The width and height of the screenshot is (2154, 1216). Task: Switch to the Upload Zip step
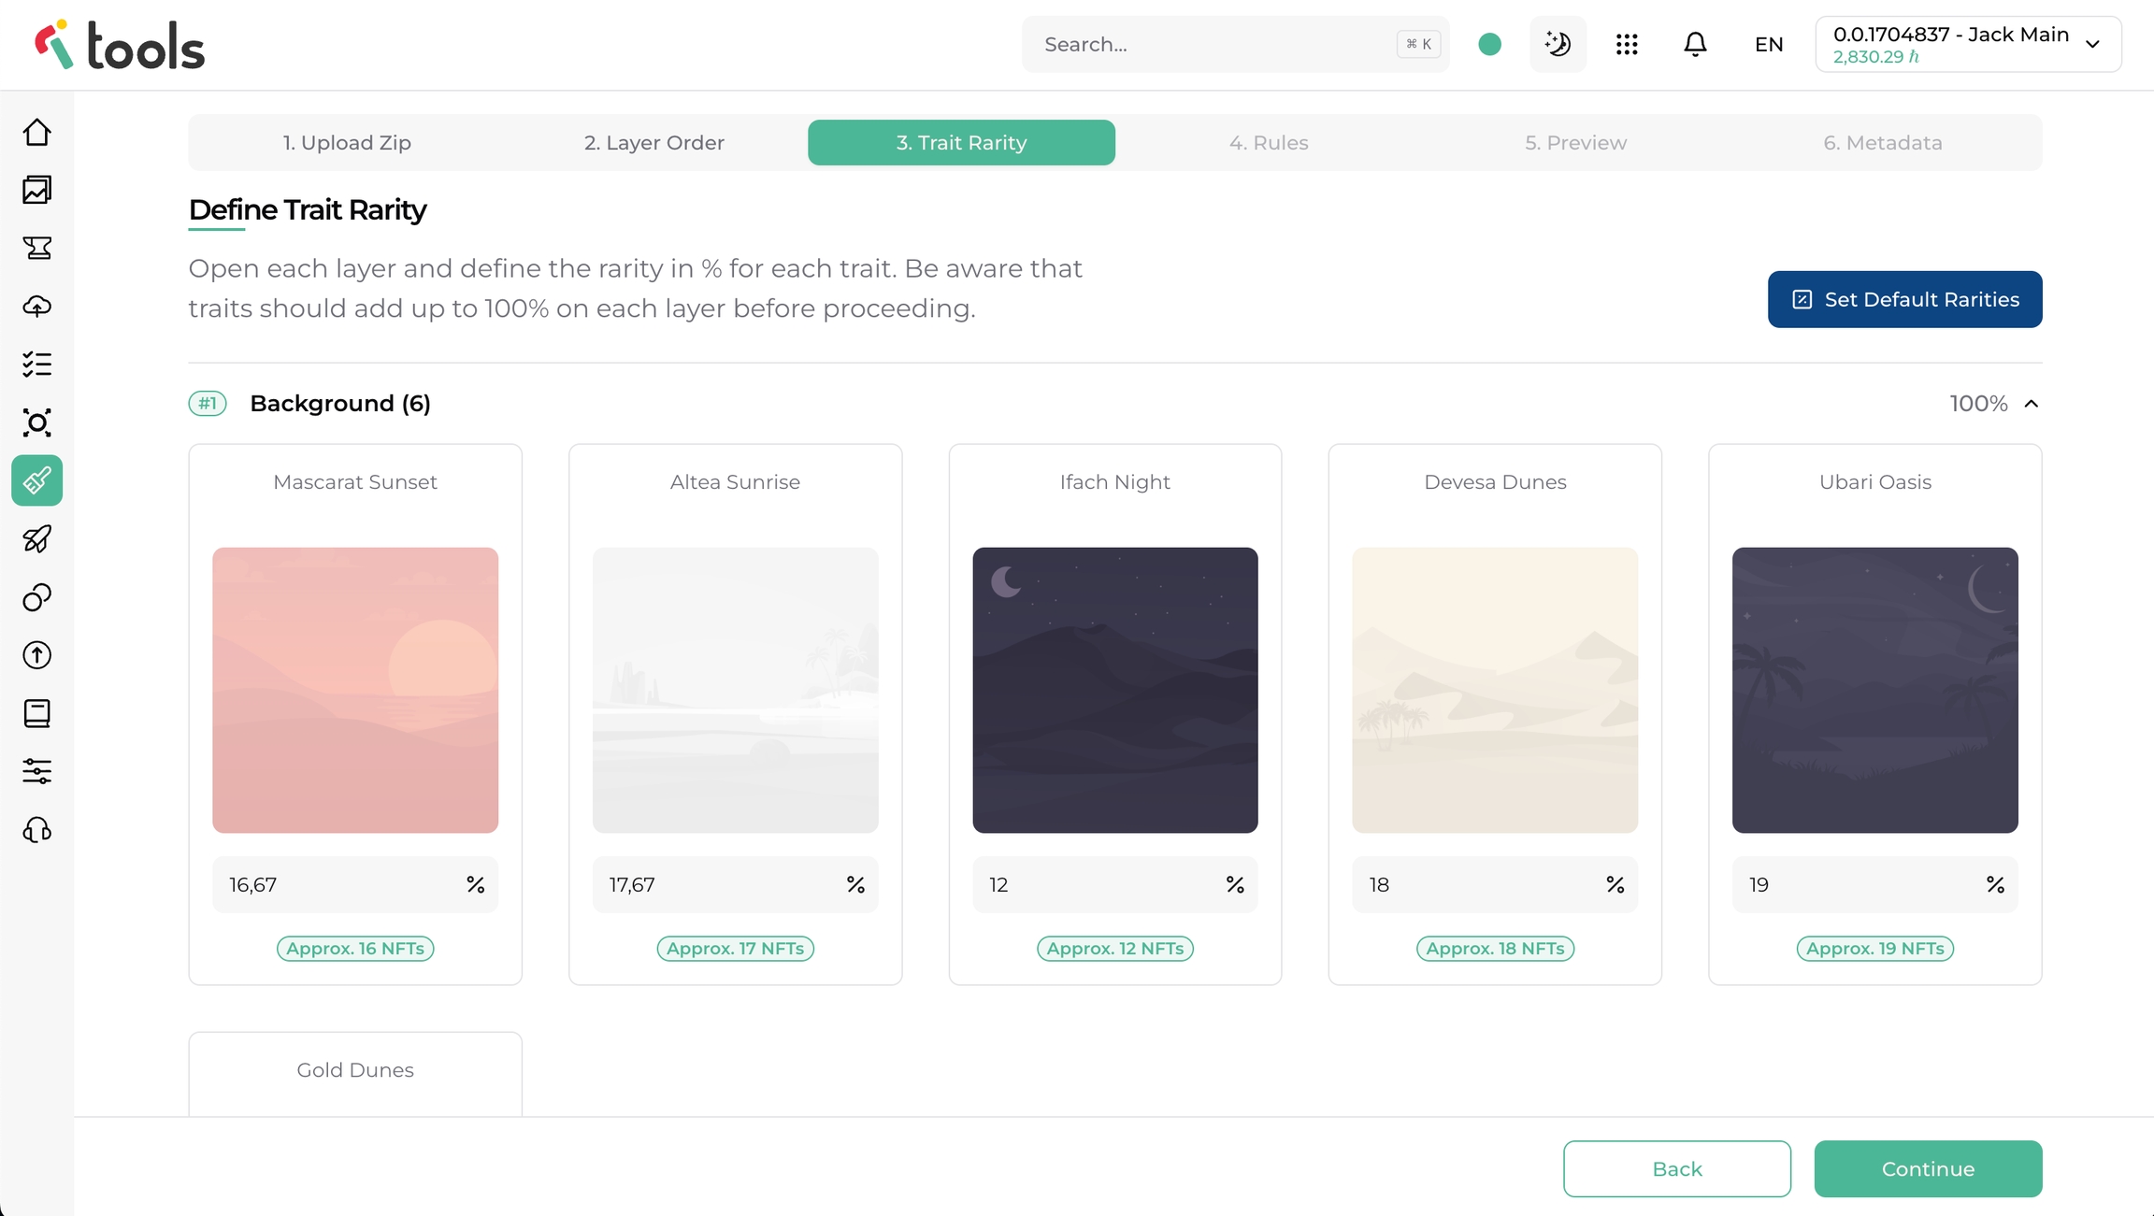click(x=347, y=143)
